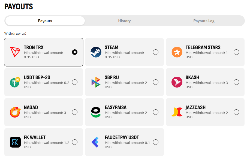Select the Payouts tab
Viewport: 247px width, 159px height.
[x=45, y=21]
